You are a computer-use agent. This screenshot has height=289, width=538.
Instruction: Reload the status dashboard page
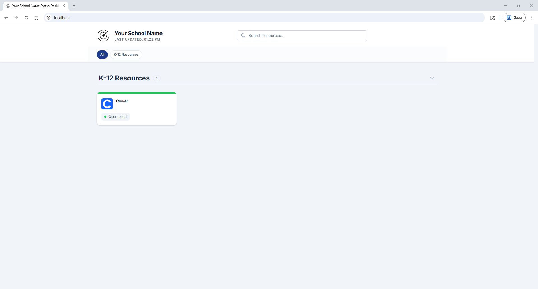pos(26,18)
